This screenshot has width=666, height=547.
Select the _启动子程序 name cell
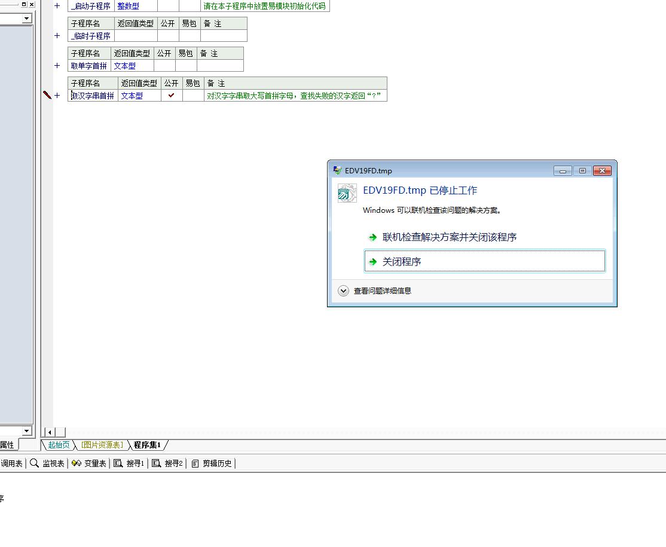coord(91,6)
